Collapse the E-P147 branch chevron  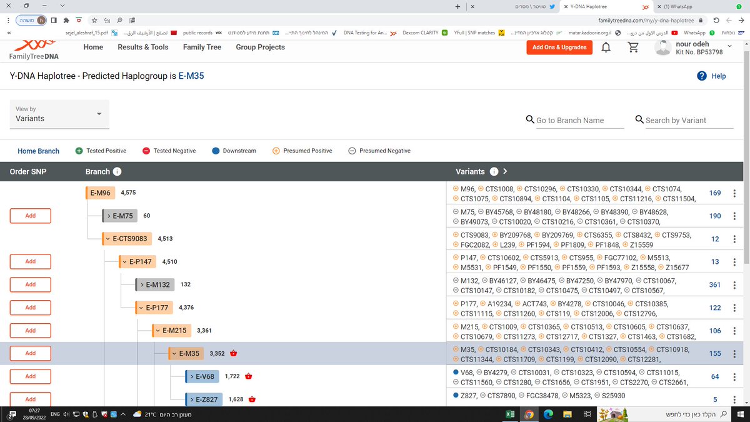tap(124, 261)
